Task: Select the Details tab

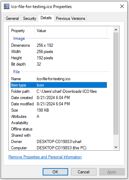Action: 46,18
